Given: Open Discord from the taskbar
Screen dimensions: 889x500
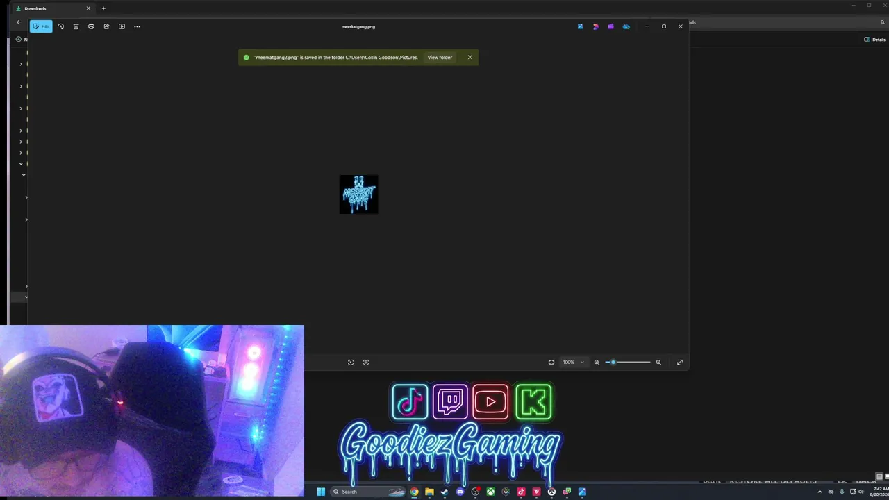Looking at the screenshot, I should click(460, 492).
